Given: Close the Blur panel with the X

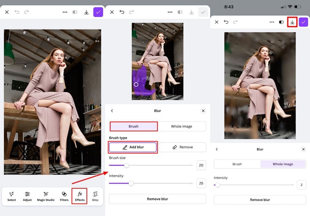Looking at the screenshot, I should pyautogui.click(x=203, y=111).
